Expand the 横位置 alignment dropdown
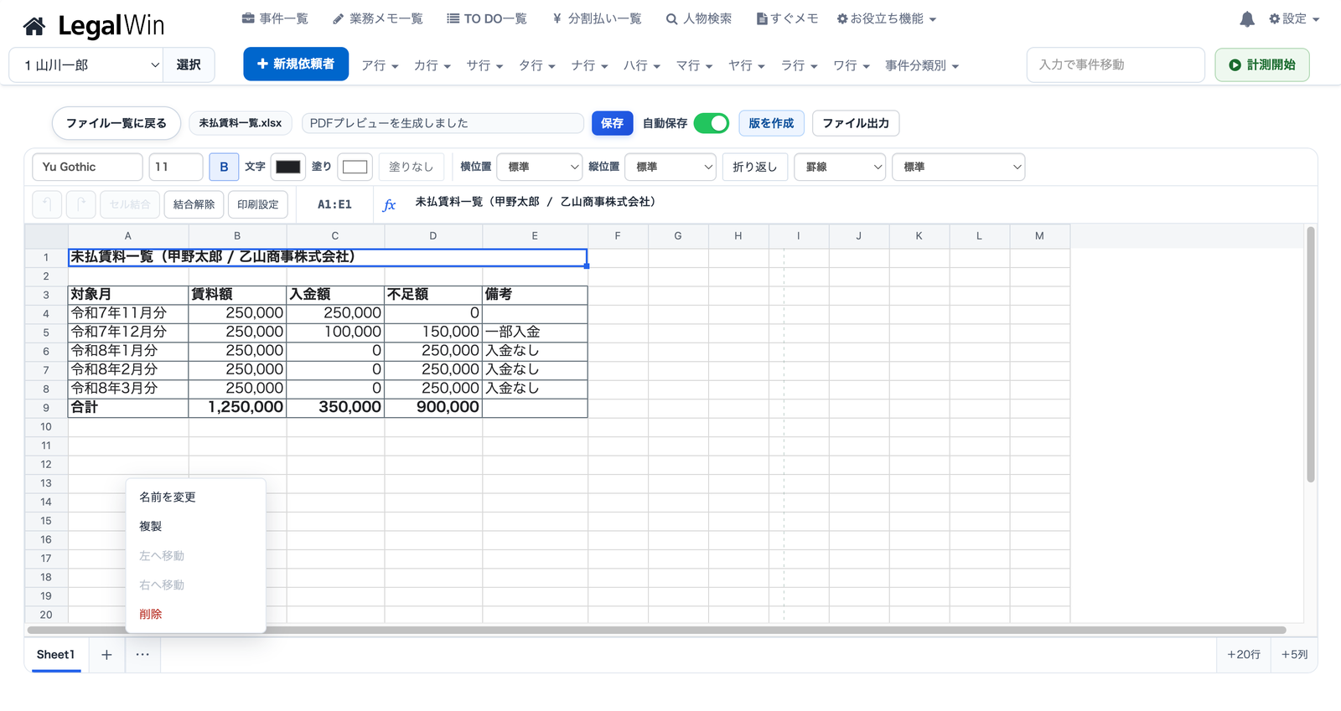The image size is (1341, 711). click(540, 167)
